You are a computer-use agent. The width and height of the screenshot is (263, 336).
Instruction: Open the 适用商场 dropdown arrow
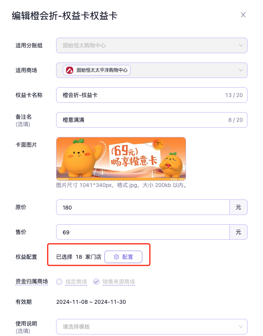(x=241, y=70)
